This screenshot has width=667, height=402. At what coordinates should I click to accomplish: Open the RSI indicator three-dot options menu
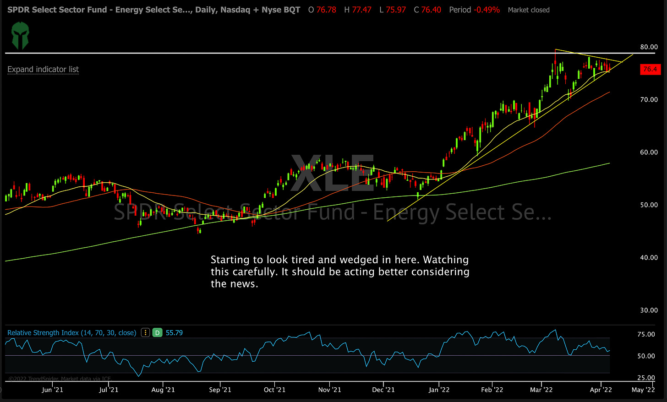pyautogui.click(x=145, y=333)
